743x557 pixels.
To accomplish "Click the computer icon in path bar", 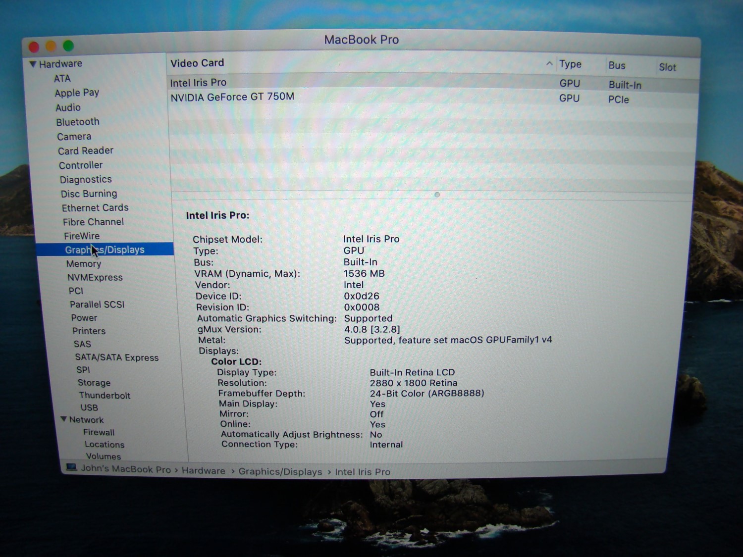I will [x=71, y=467].
